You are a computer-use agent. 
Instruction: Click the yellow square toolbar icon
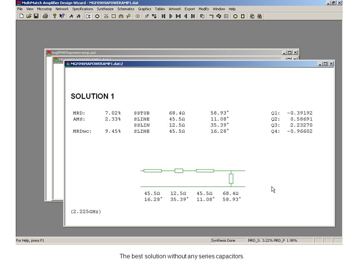tap(243, 16)
